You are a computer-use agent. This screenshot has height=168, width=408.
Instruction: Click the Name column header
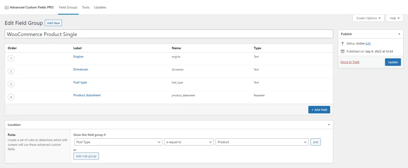[176, 48]
